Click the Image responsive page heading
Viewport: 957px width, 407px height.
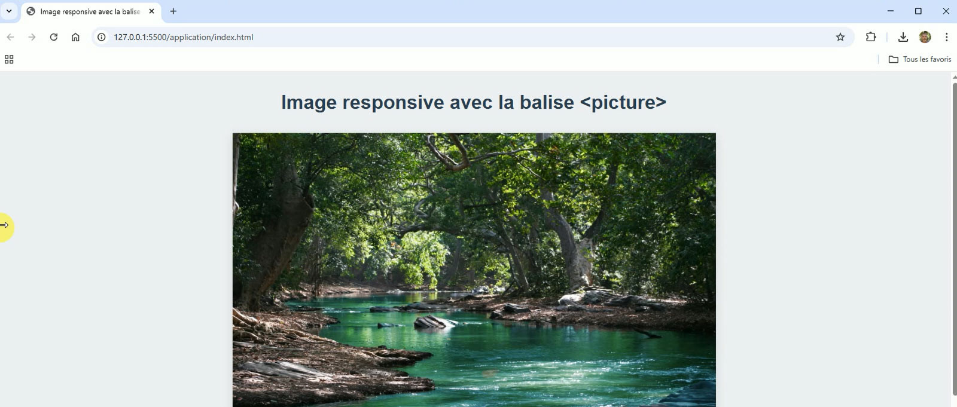click(x=474, y=102)
